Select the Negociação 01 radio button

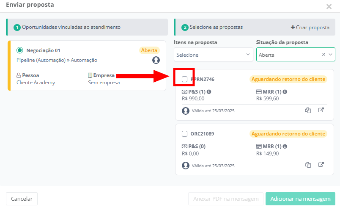pos(19,50)
